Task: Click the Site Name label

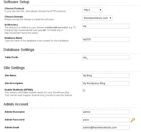Action: coord(10,76)
